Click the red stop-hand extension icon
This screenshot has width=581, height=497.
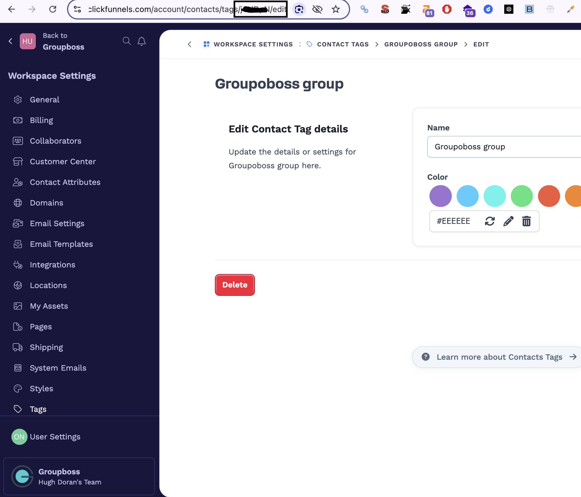(447, 9)
